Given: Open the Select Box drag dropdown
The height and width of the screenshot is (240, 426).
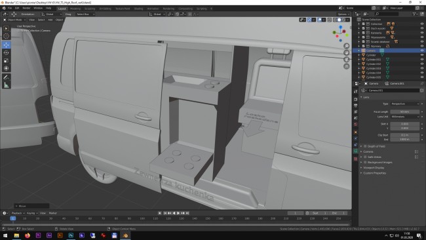Looking at the screenshot, I should tap(85, 14).
